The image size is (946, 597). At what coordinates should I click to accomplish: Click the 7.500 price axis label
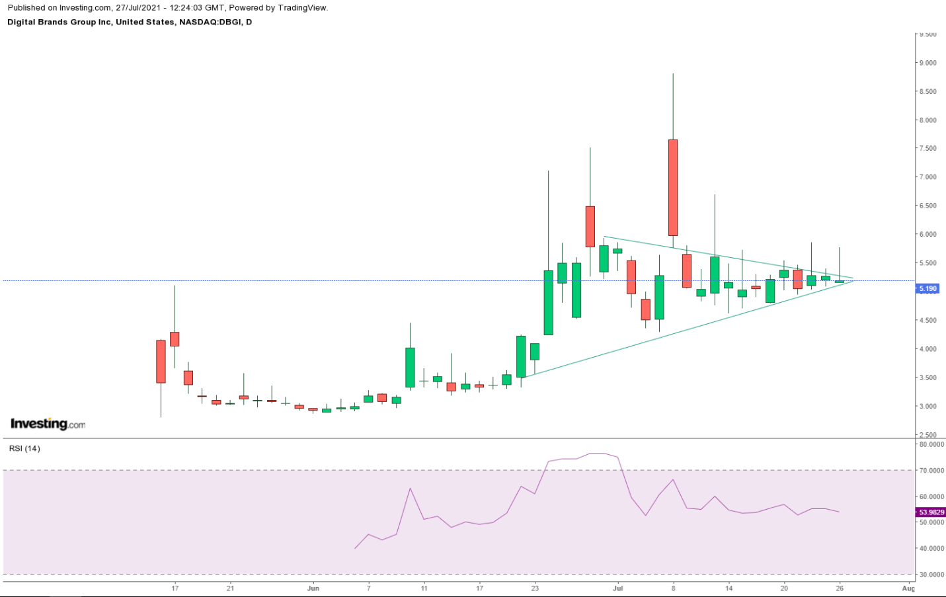click(928, 149)
